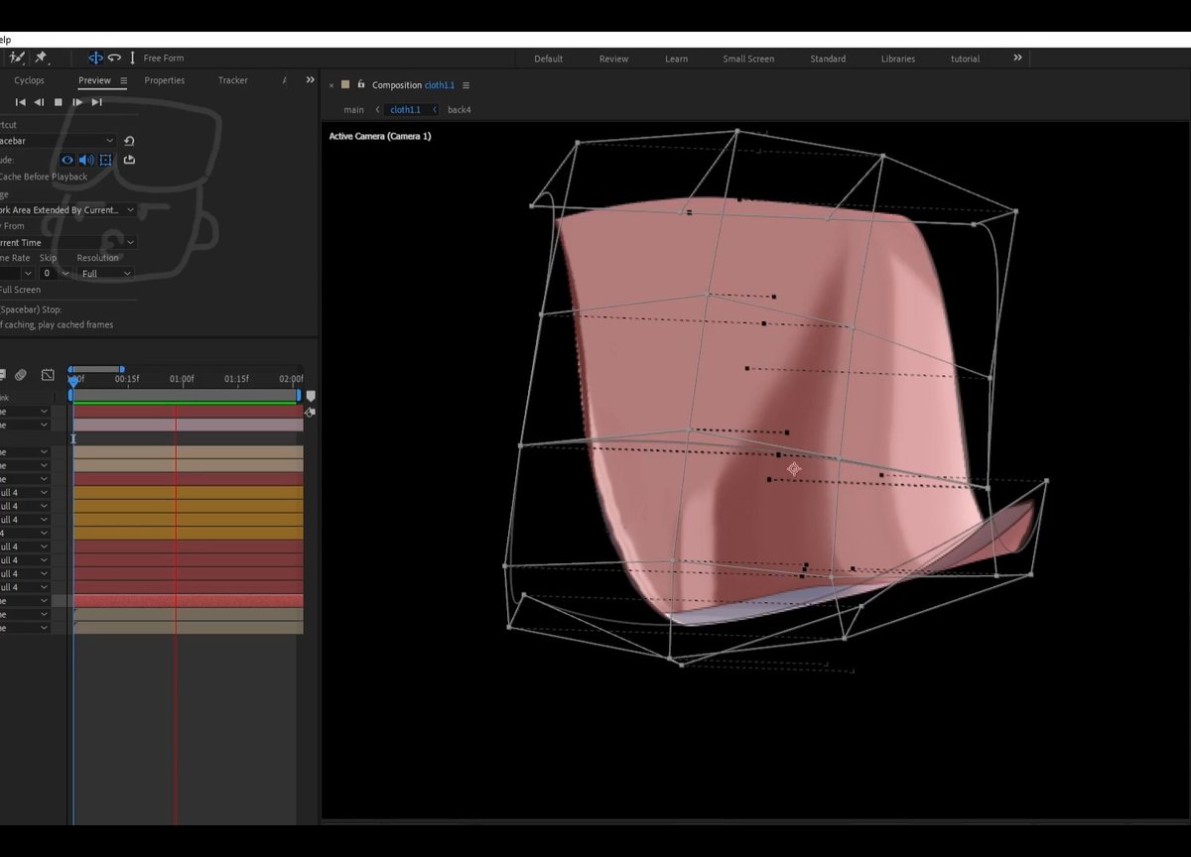This screenshot has height=857, width=1191.
Task: Click the time navigator end handle
Action: [x=121, y=369]
